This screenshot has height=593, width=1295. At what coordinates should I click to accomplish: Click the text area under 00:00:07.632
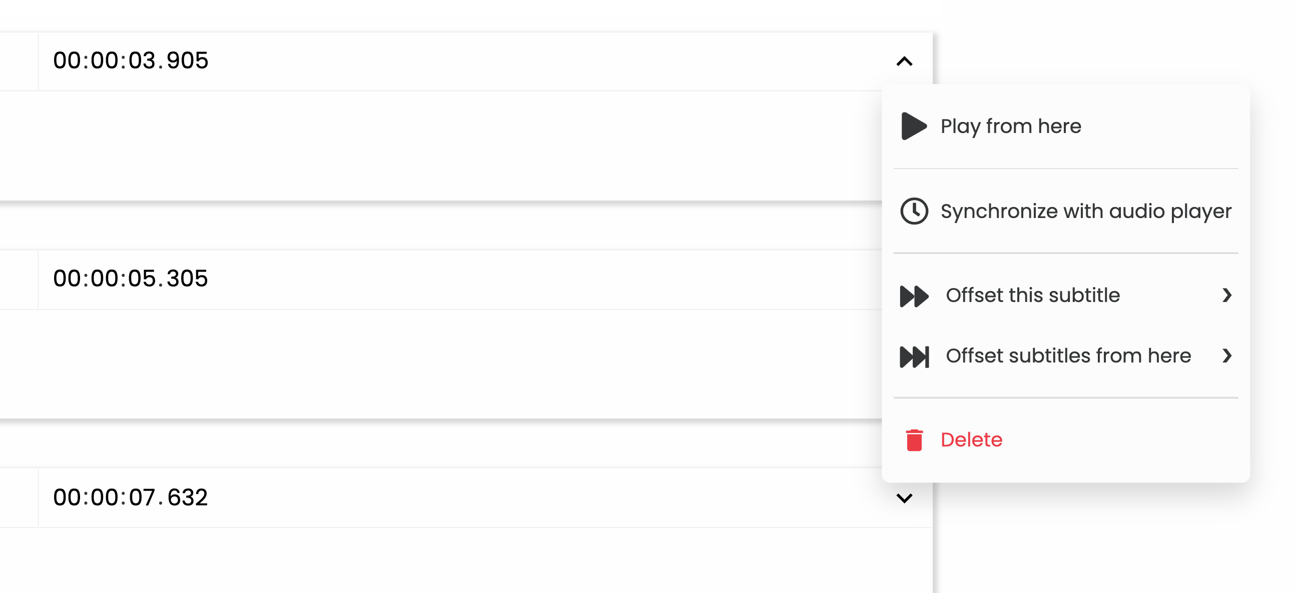pos(466,560)
